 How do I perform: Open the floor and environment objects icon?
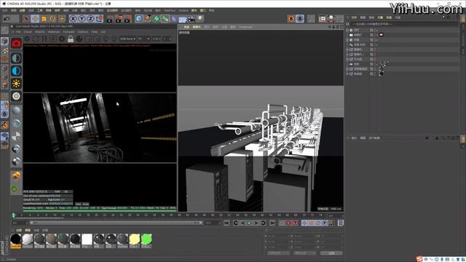click(183, 19)
